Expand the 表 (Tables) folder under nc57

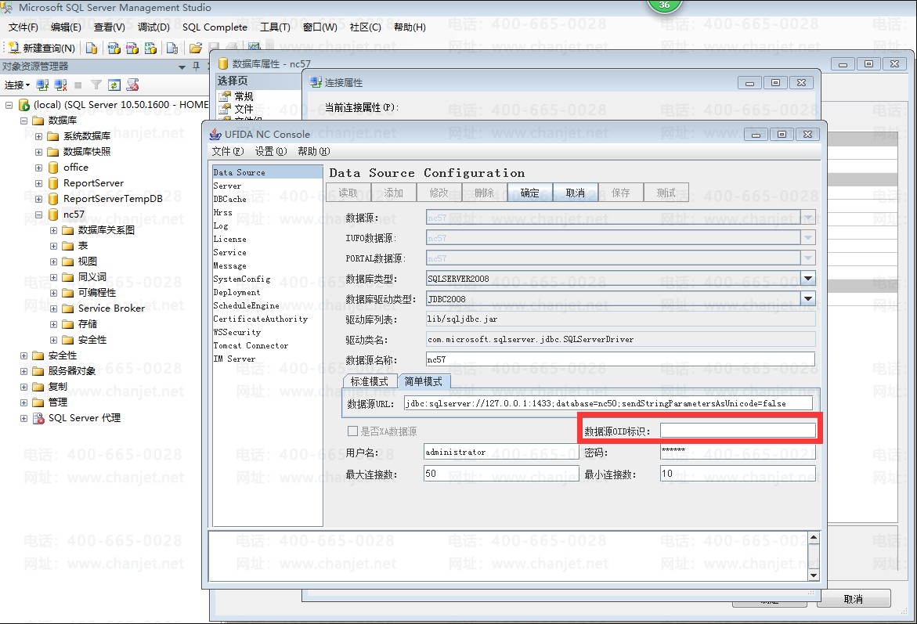pos(53,246)
